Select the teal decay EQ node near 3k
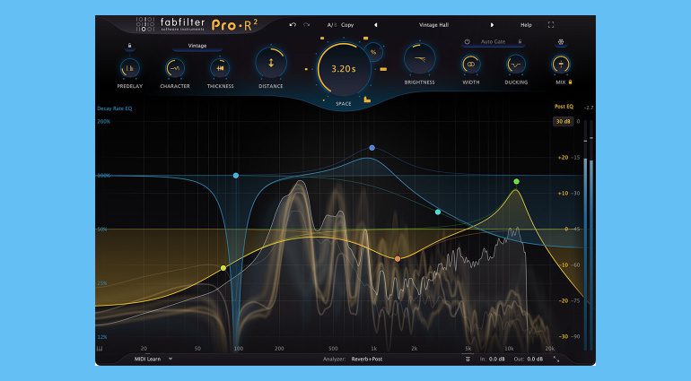The width and height of the screenshot is (691, 381). coord(438,212)
